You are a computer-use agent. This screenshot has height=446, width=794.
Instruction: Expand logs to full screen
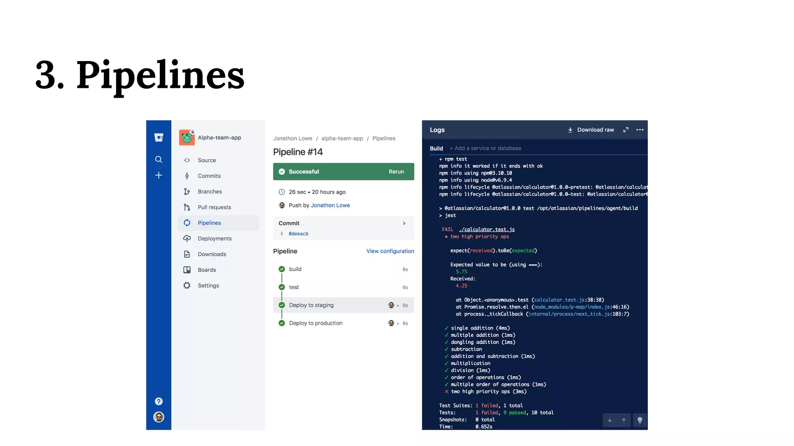click(x=626, y=130)
